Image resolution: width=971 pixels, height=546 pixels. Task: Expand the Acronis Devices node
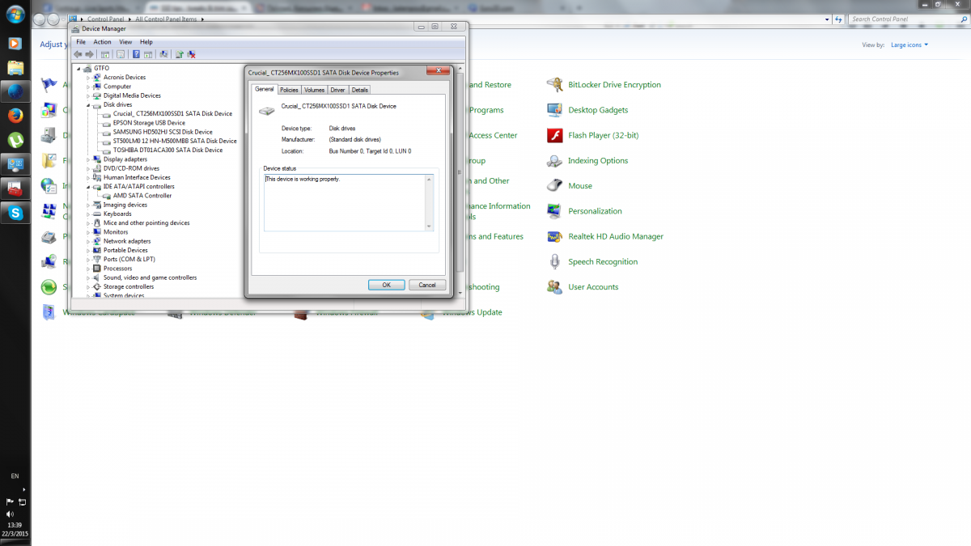pyautogui.click(x=89, y=78)
